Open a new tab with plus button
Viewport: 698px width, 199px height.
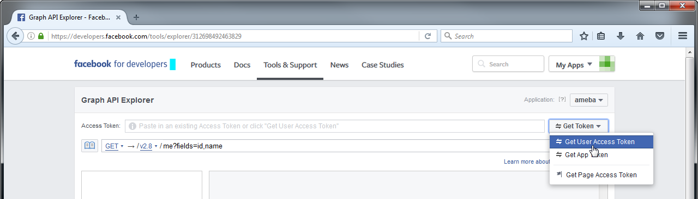[136, 17]
